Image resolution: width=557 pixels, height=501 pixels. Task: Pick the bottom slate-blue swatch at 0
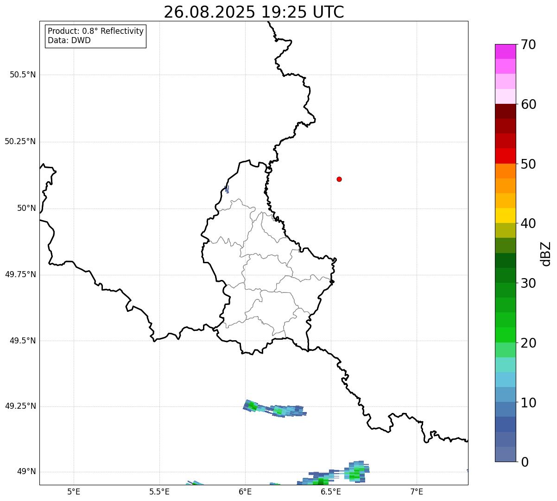[x=505, y=454]
